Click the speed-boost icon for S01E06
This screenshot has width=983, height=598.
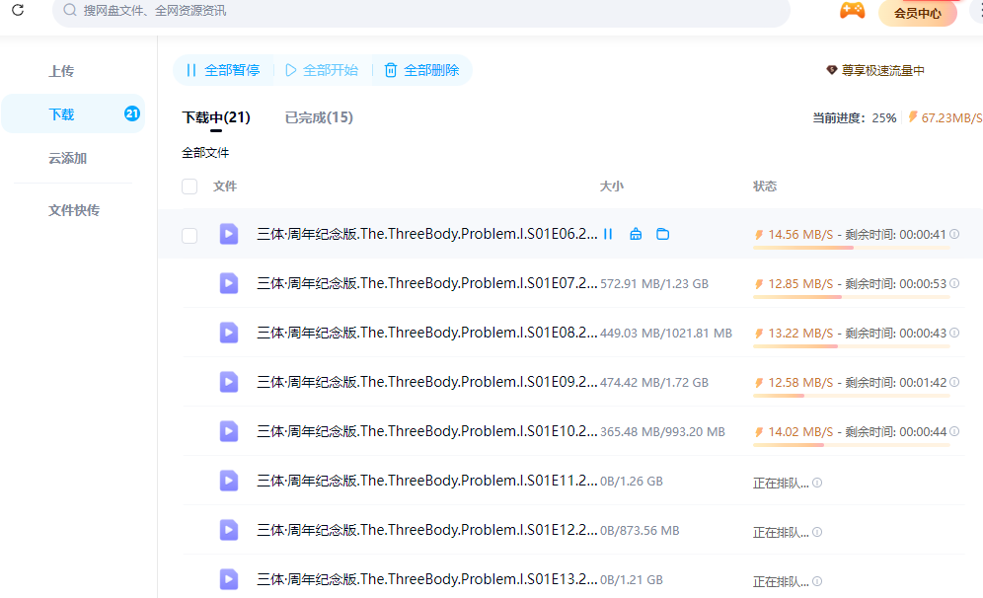point(636,234)
